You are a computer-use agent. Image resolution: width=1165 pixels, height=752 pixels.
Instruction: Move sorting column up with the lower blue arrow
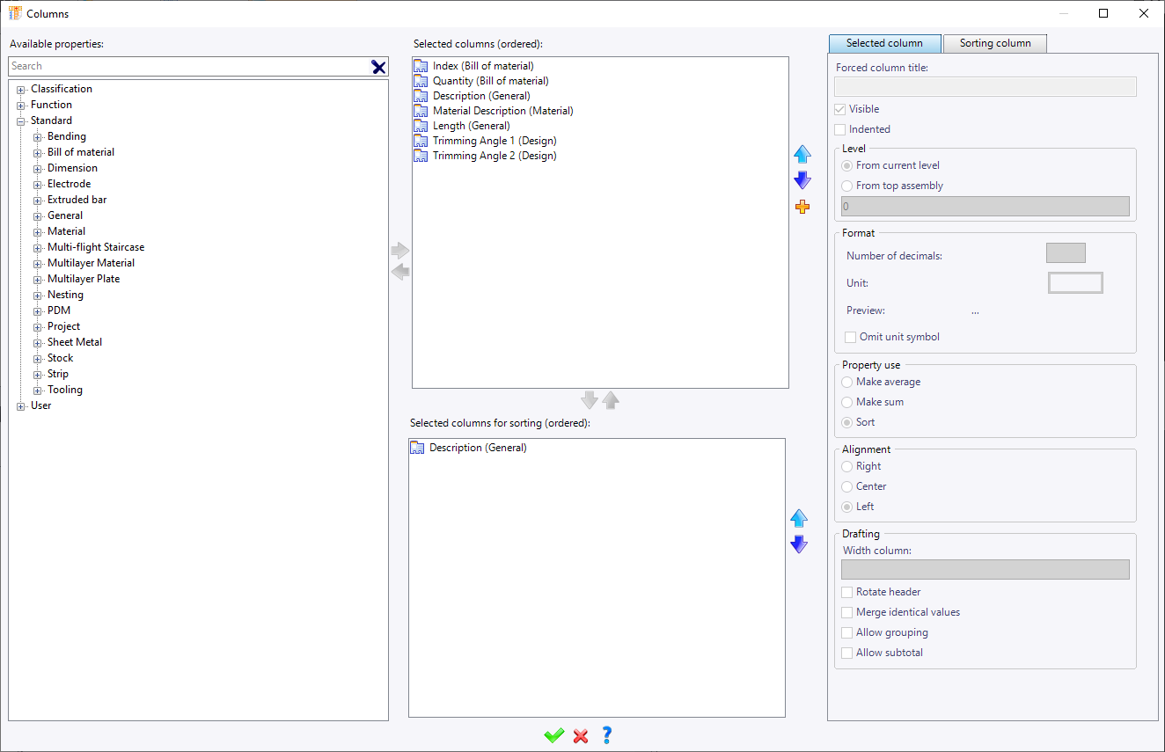pos(799,518)
